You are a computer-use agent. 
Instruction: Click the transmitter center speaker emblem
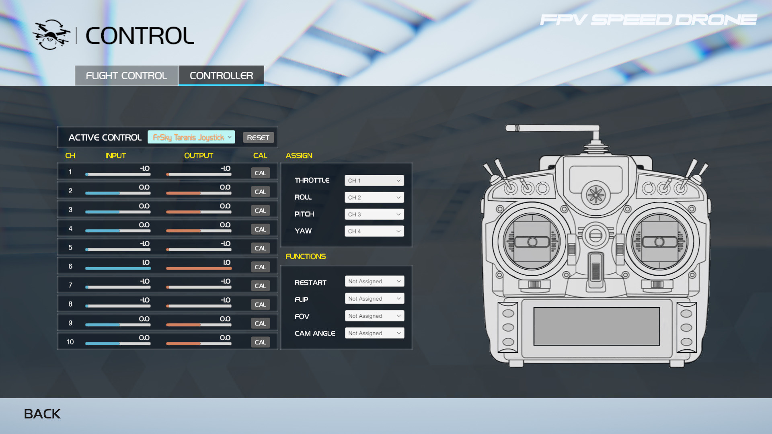pyautogui.click(x=595, y=195)
